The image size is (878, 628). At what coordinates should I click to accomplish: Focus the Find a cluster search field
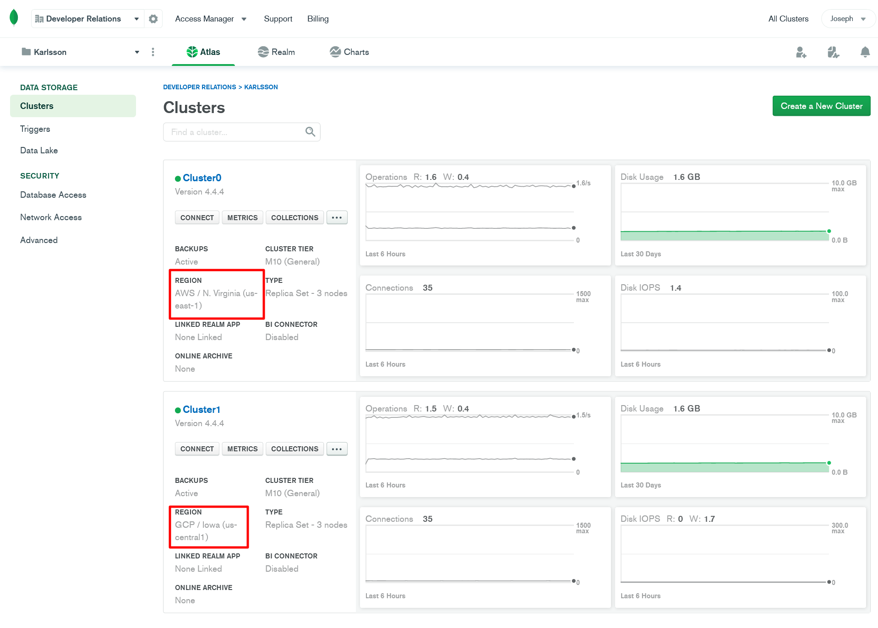click(241, 132)
